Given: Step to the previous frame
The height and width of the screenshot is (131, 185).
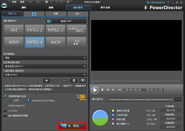Looking at the screenshot, I should click(x=108, y=90).
